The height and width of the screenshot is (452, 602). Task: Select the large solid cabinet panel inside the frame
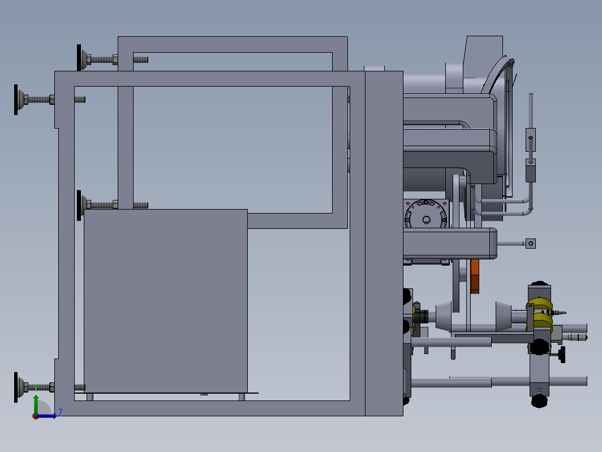[x=165, y=301]
